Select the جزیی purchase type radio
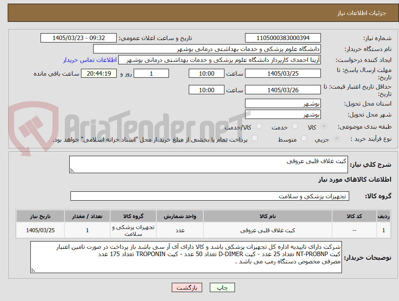Viewport: 399px width, 301px height. coord(336,138)
